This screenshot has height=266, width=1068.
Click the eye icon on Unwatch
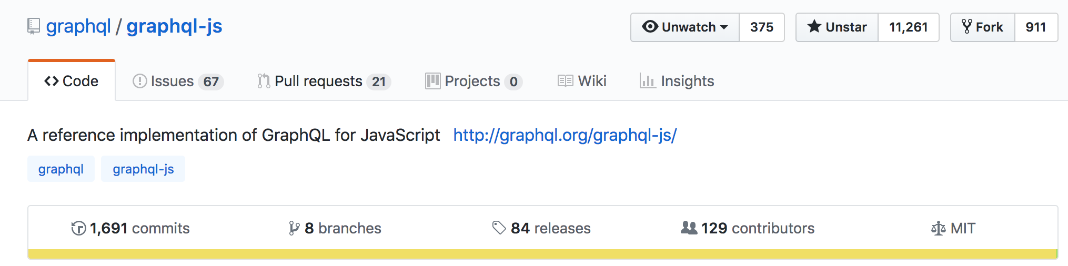pos(650,26)
